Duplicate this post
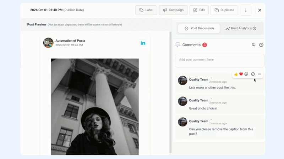Screen dimensions: 284x159 (x=224, y=10)
